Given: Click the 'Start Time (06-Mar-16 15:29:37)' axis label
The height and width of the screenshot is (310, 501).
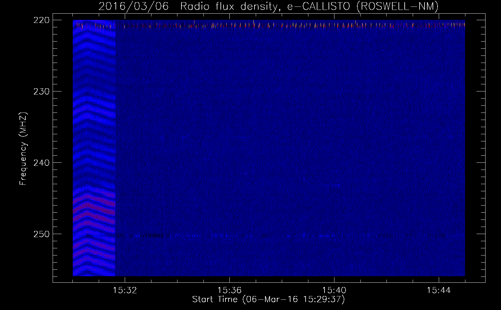Looking at the screenshot, I should pos(268,299).
